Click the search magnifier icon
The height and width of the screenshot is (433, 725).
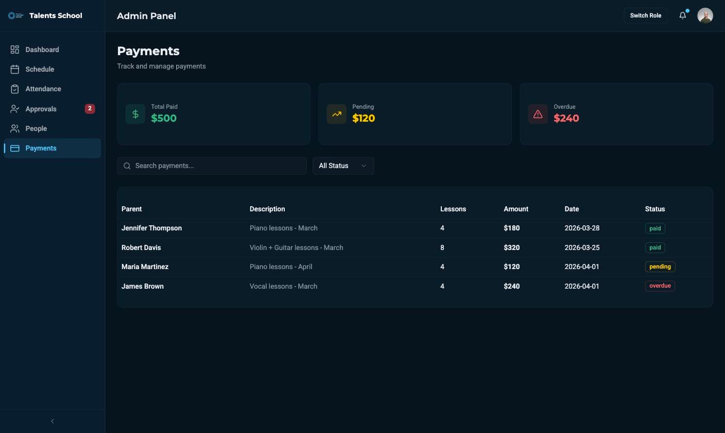(127, 166)
